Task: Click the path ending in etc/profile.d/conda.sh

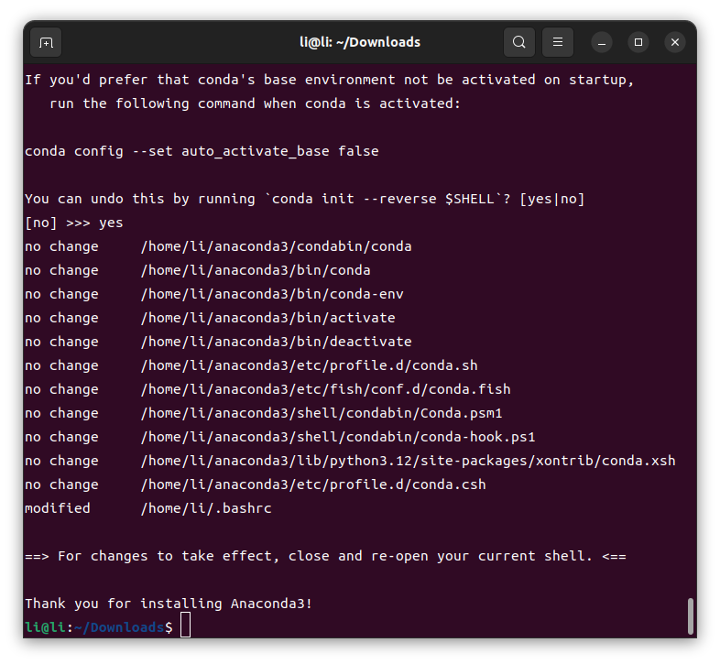Action: pos(310,366)
